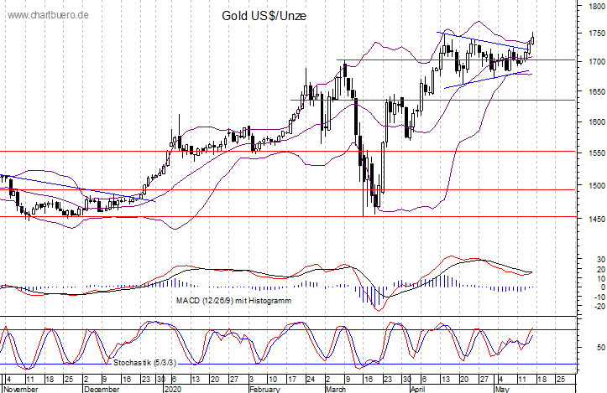
Task: Click the 1450 price axis label
Action: point(597,219)
